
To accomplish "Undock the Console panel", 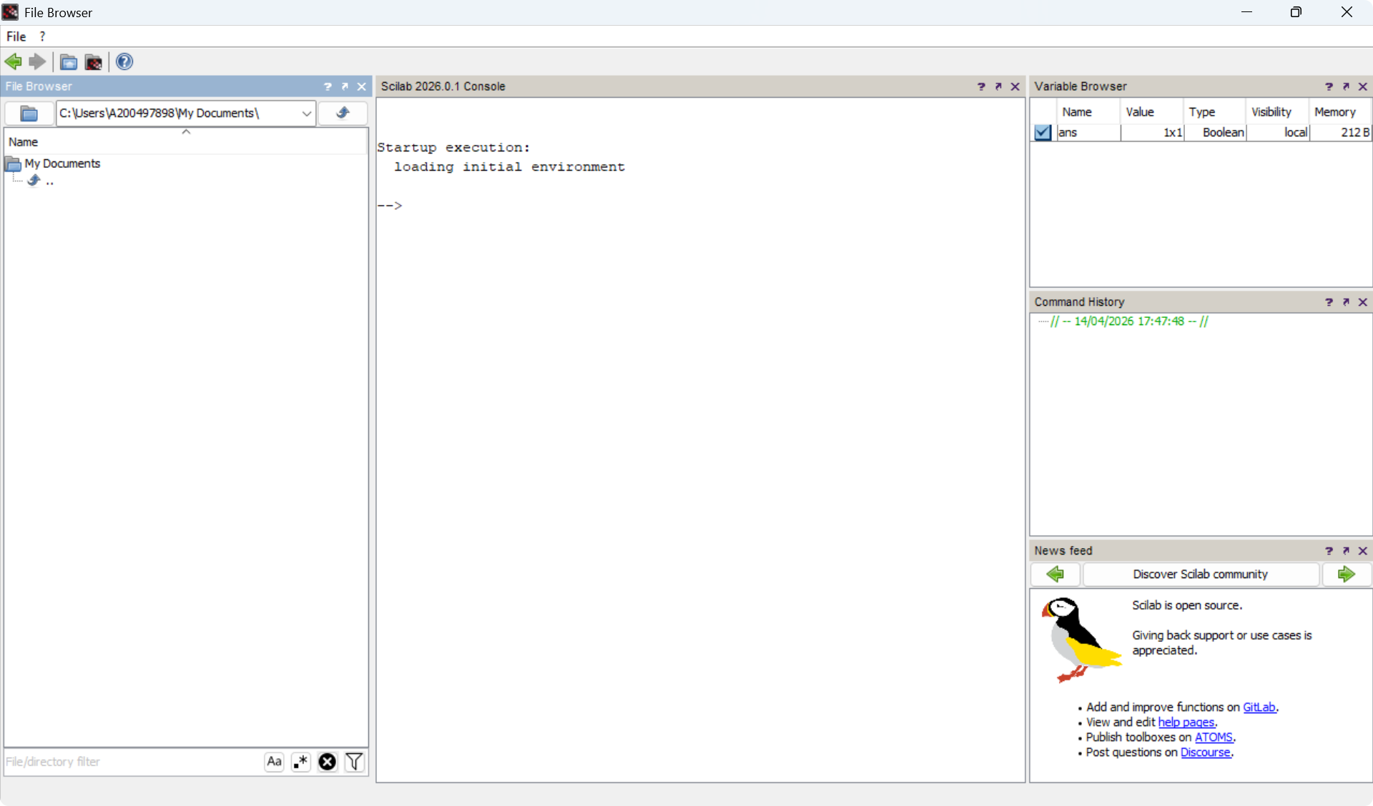I will [x=998, y=86].
